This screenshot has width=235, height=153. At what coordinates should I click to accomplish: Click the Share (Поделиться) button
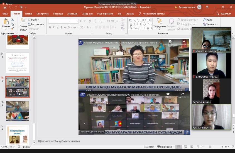pos(223,14)
